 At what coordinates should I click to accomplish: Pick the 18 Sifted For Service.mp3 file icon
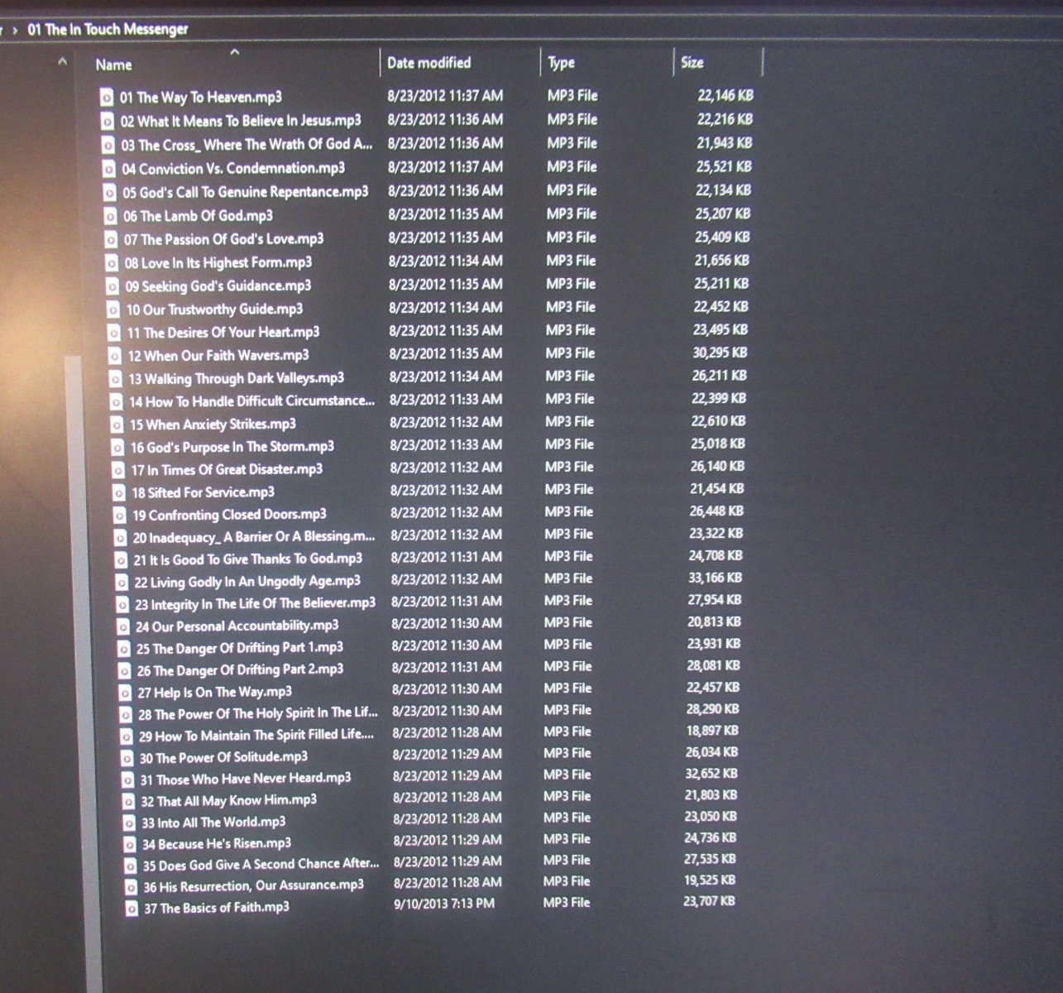(119, 493)
